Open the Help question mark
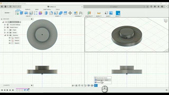The height and width of the screenshot is (95, 169). [x=162, y=7]
